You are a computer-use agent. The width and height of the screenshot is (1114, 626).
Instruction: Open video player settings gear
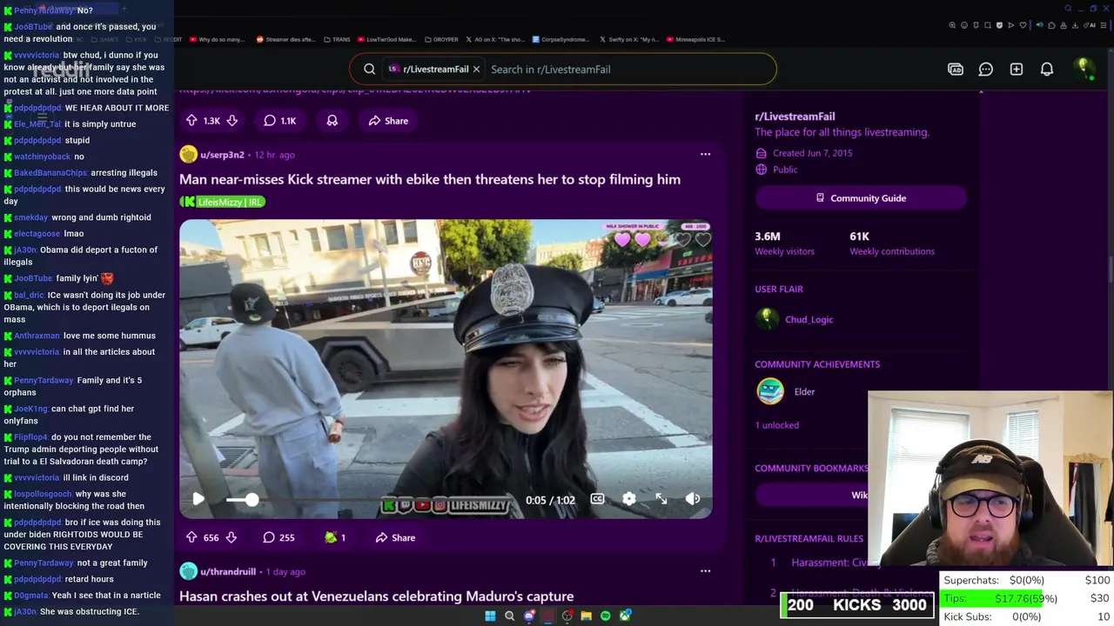click(x=629, y=499)
